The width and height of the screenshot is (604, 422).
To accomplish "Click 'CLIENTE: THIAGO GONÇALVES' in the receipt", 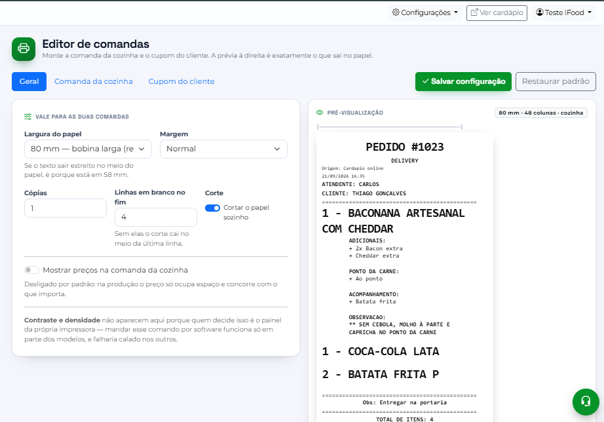I will 364,193.
